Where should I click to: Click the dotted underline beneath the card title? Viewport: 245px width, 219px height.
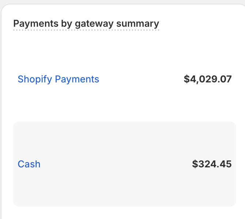click(x=86, y=30)
